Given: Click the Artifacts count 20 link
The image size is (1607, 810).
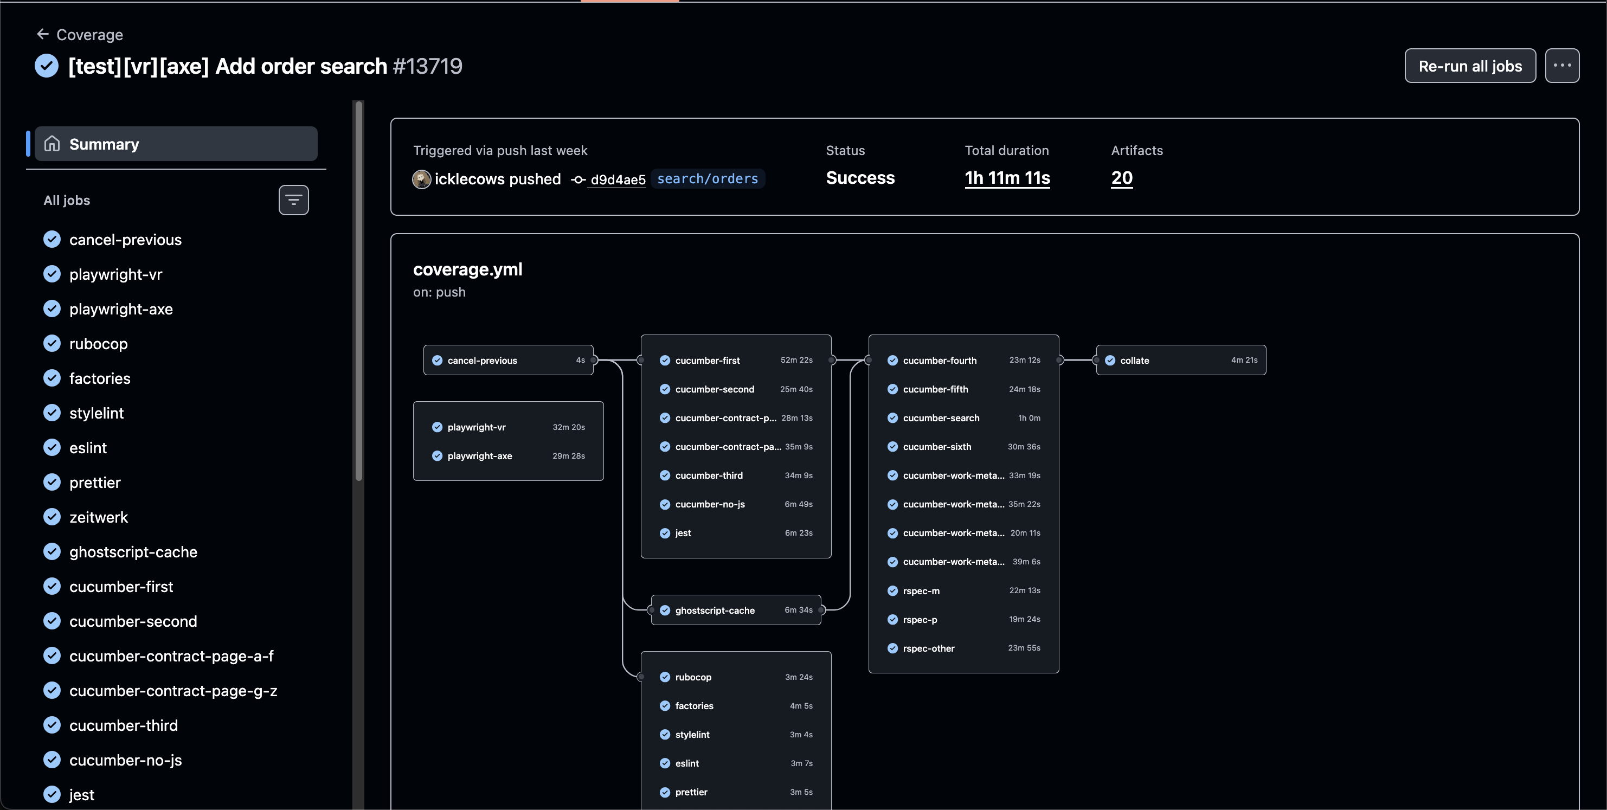Looking at the screenshot, I should pos(1121,178).
